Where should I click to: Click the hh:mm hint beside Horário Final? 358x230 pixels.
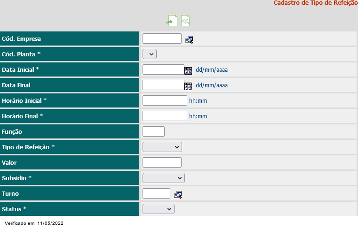tap(198, 116)
